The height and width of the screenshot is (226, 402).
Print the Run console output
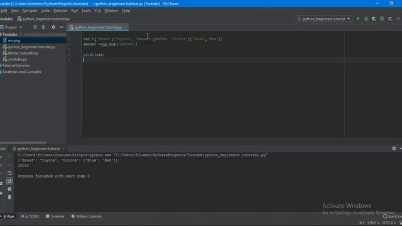(9, 189)
